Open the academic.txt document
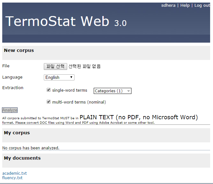The image size is (213, 184). tap(14, 173)
